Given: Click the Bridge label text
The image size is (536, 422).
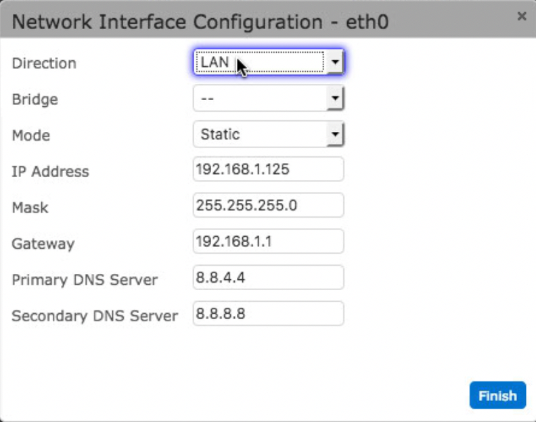Looking at the screenshot, I should (x=35, y=100).
